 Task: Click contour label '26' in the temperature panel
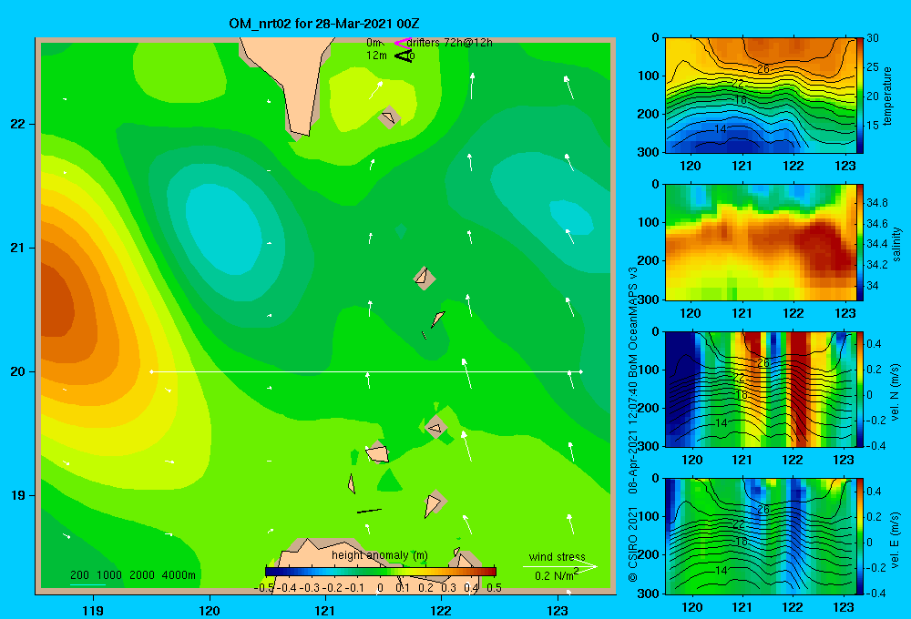(763, 69)
